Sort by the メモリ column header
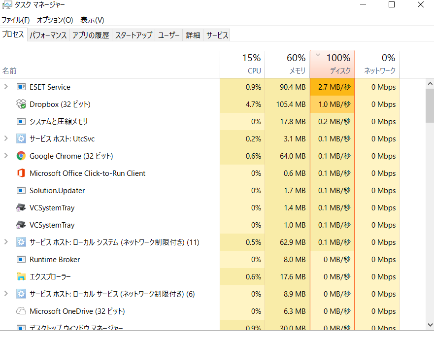Screen dimensions: 434x338 [x=287, y=65]
